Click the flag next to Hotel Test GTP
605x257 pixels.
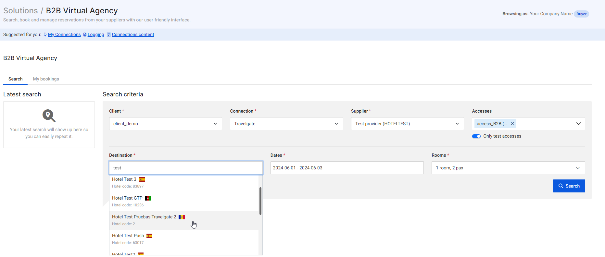click(148, 198)
